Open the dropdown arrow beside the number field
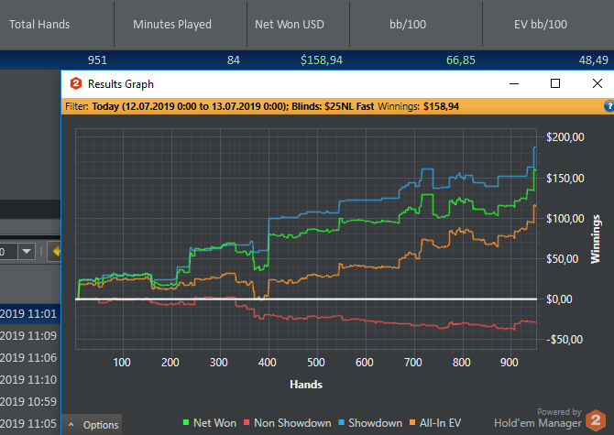Image resolution: width=614 pixels, height=435 pixels. click(27, 252)
